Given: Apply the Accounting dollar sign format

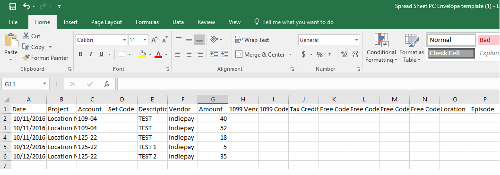Looking at the screenshot, I should pos(303,54).
